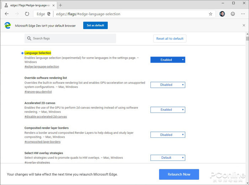Click the magnifier icon in Search flags
Image resolution: width=249 pixels, height=185 pixels.
click(x=29, y=38)
